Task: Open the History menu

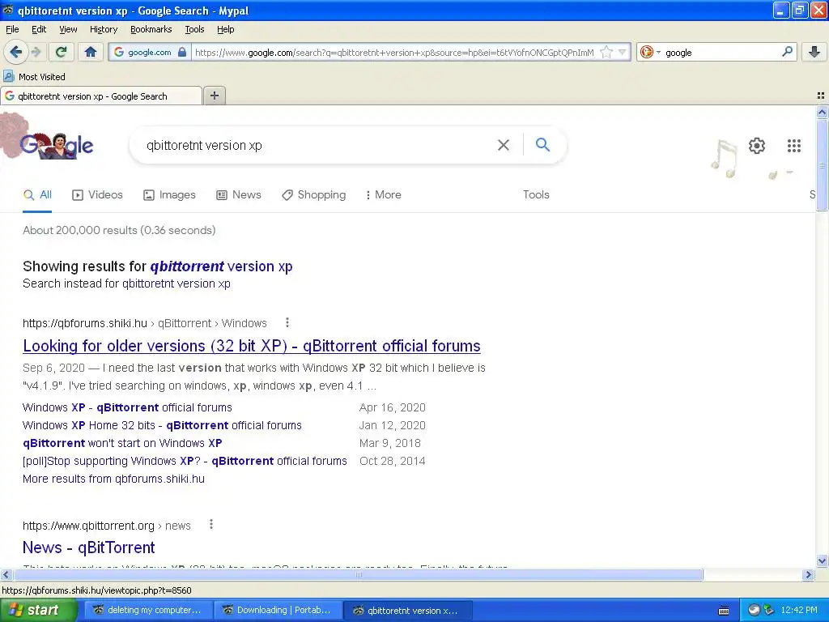Action: 104,29
